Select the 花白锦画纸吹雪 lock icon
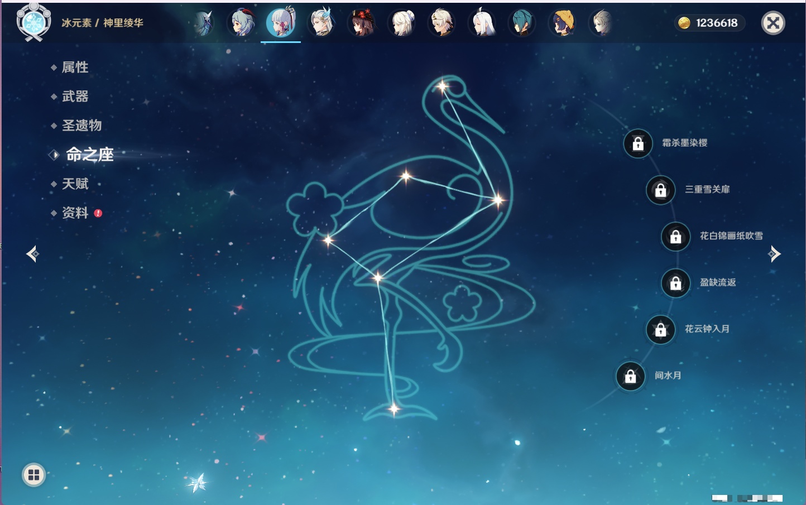The width and height of the screenshot is (806, 505). [x=675, y=237]
